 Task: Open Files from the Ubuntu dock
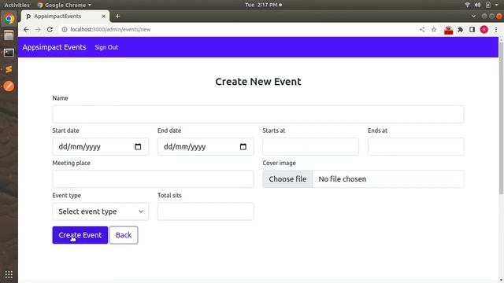click(x=9, y=35)
